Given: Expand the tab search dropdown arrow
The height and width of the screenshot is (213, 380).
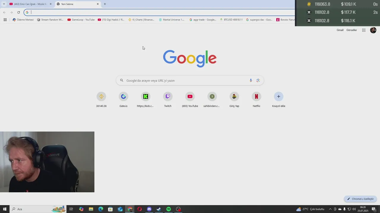Looking at the screenshot, I should coord(4,4).
